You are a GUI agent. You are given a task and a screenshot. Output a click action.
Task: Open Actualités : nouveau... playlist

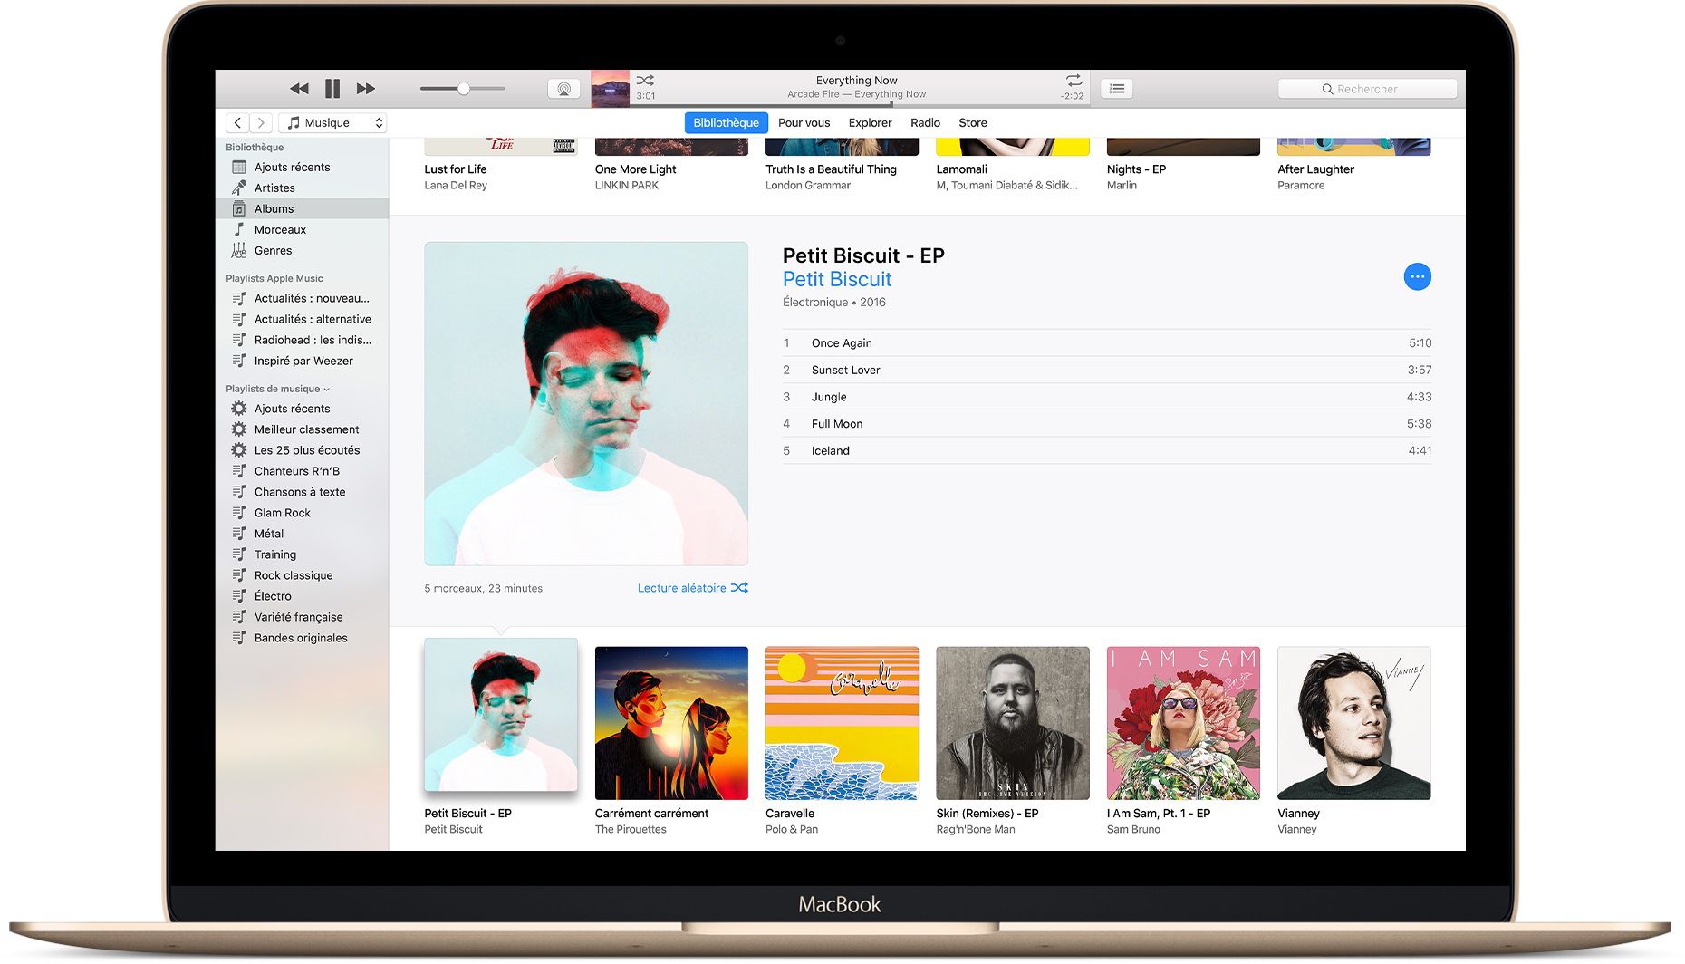(x=302, y=298)
